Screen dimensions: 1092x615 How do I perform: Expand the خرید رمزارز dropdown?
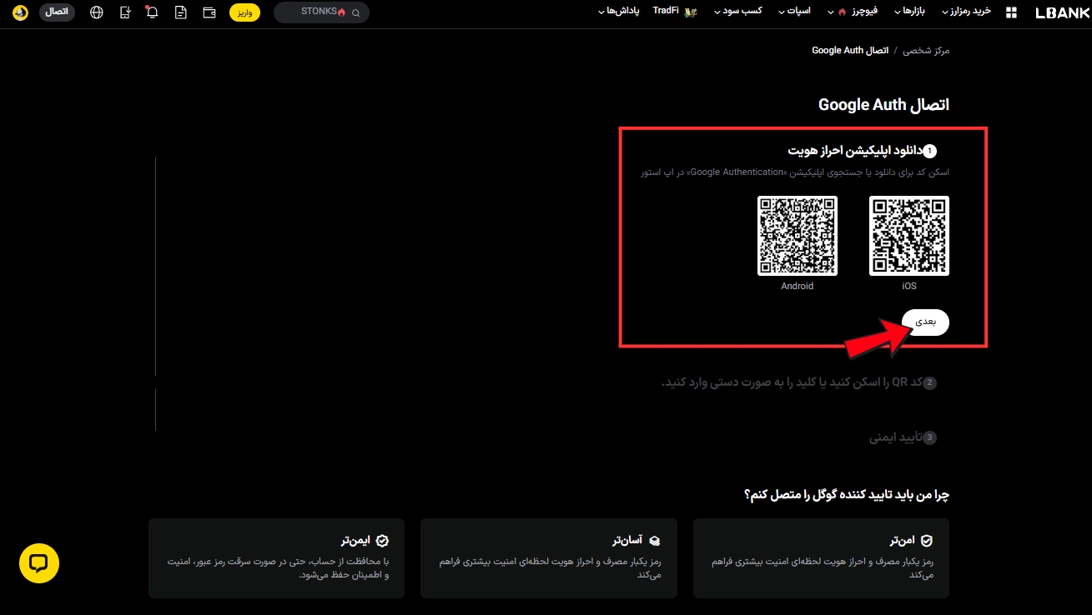tap(968, 12)
